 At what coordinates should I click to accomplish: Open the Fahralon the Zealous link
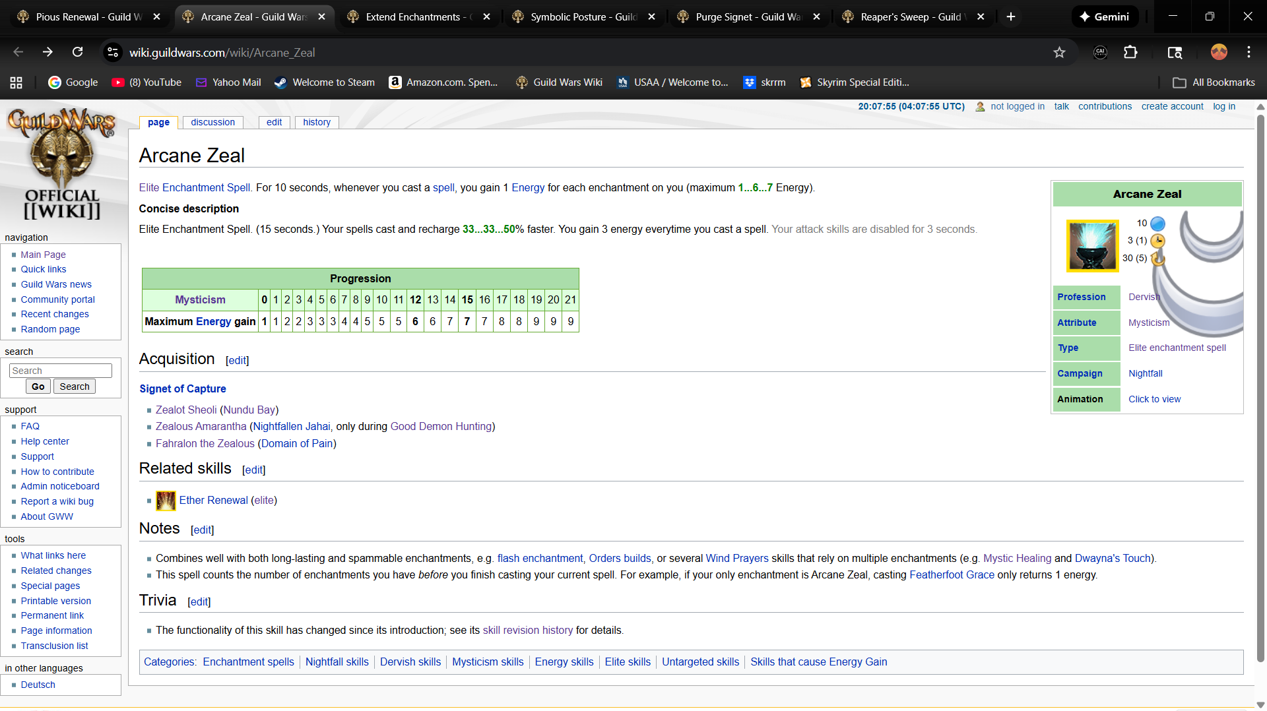click(x=205, y=444)
